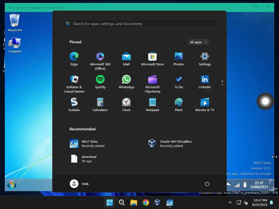
Task: Open the 10:47 PM clock and date
Action: (260, 202)
